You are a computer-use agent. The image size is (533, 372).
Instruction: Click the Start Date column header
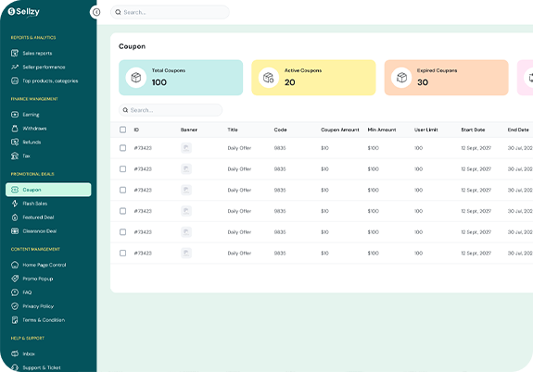point(473,130)
